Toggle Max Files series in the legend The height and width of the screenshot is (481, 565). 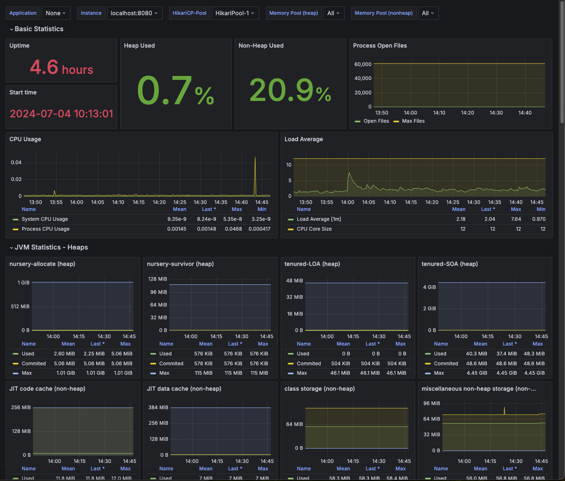(413, 121)
